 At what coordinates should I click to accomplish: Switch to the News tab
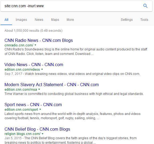click(x=39, y=20)
